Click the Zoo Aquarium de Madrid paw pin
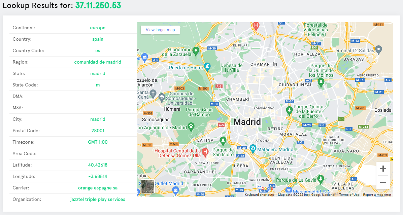Viewport: 403px width, 215px height. pos(191,127)
